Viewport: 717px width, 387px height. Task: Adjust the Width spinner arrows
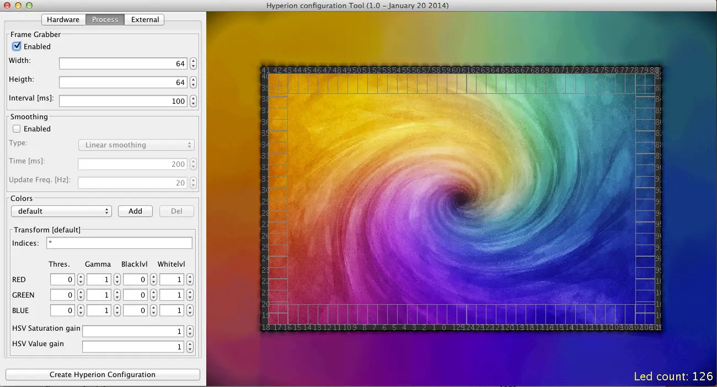tap(193, 63)
